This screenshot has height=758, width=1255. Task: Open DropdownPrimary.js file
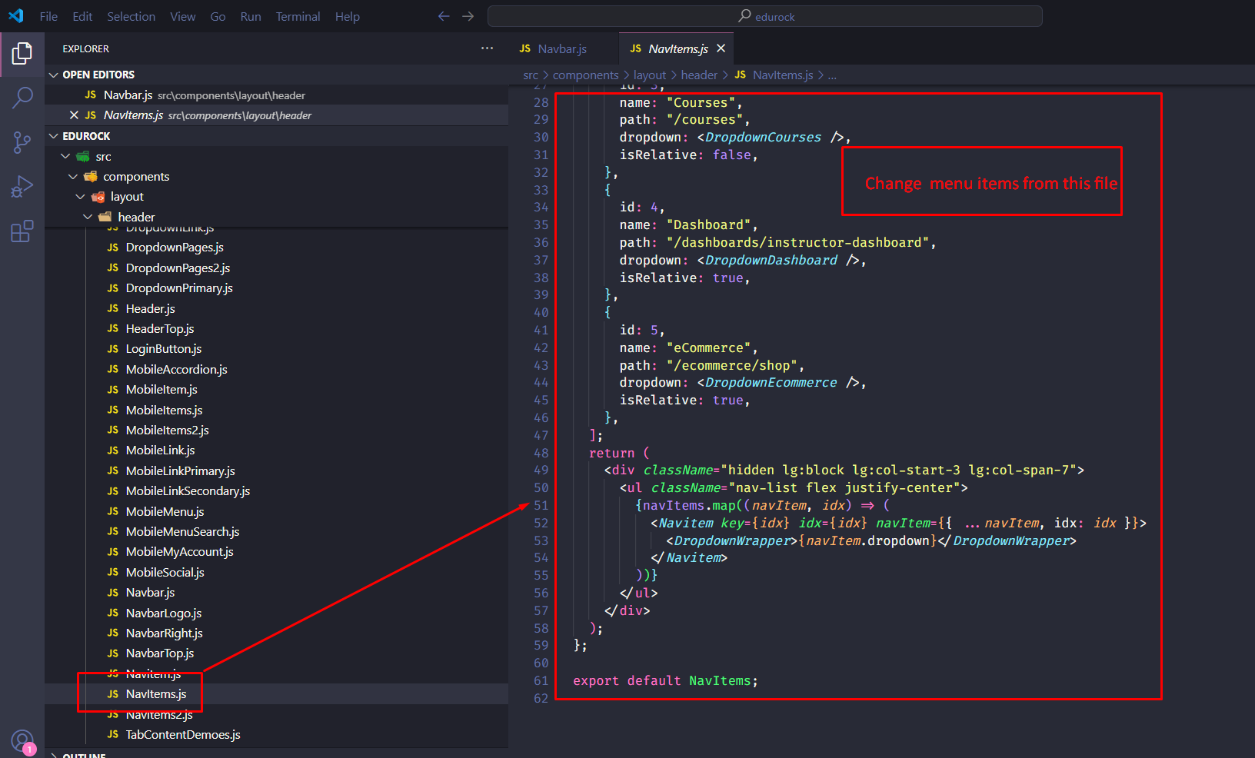coord(276,288)
